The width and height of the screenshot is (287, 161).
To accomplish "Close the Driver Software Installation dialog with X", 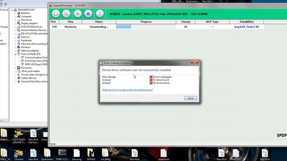I will 195,63.
